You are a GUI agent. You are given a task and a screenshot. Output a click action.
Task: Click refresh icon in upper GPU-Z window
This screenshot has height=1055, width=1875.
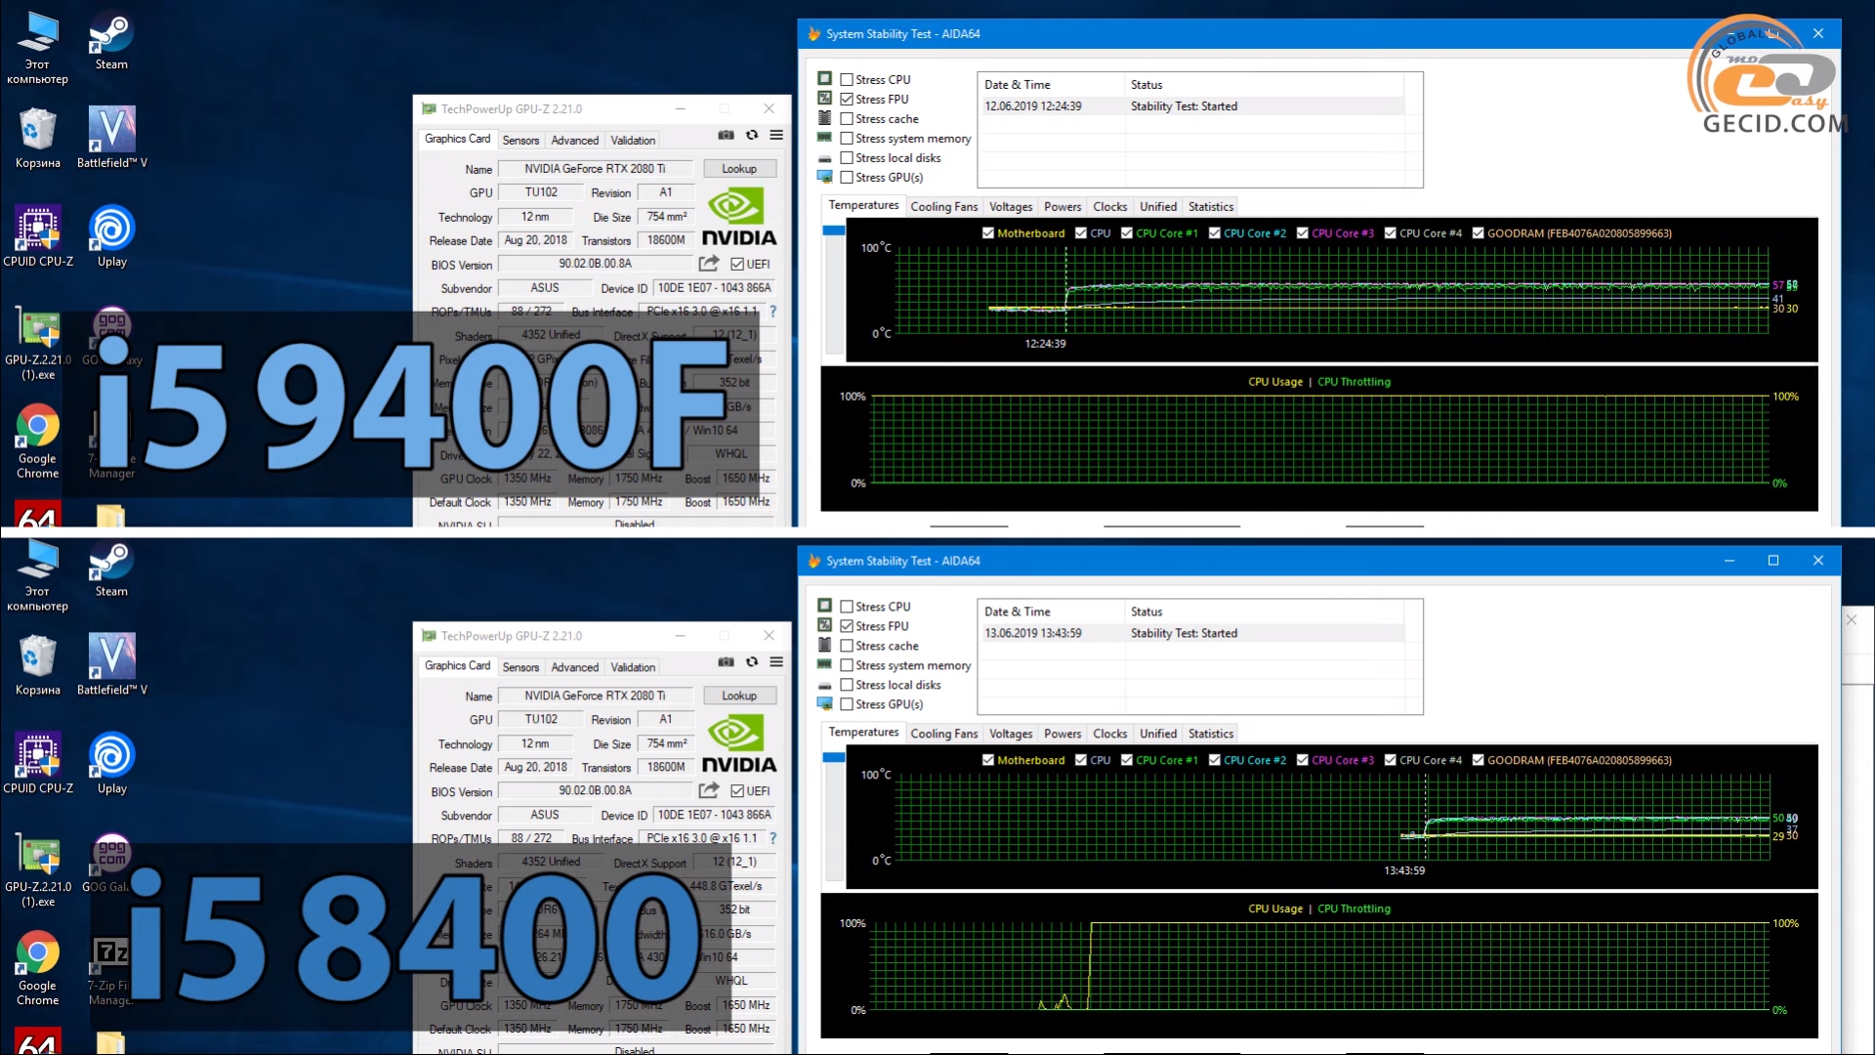(x=752, y=135)
